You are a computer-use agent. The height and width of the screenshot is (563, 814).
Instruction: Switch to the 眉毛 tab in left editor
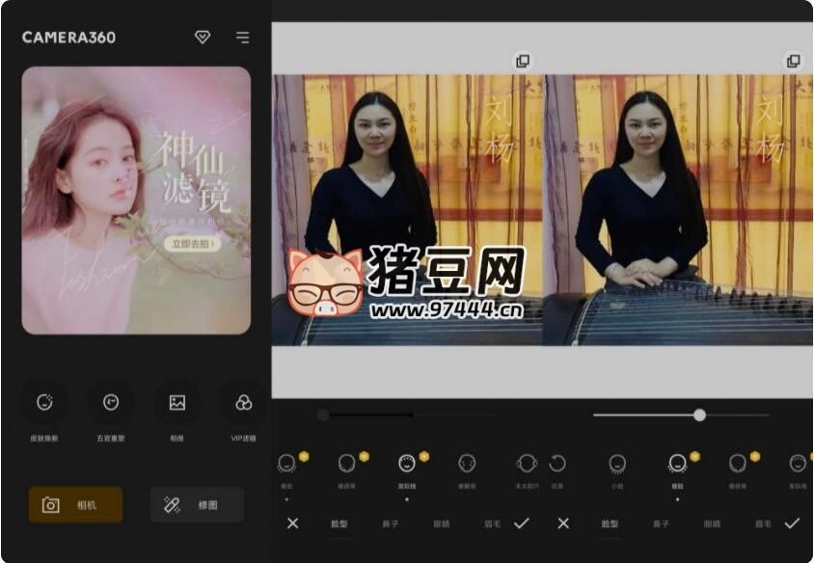pyautogui.click(x=492, y=524)
